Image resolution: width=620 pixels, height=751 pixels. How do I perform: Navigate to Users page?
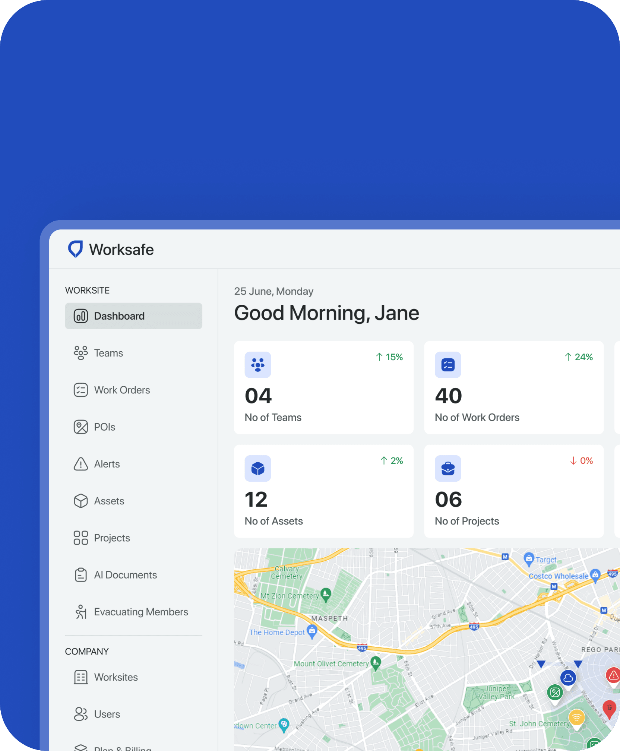point(107,714)
